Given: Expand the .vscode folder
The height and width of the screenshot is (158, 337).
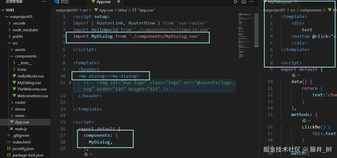Looking at the screenshot, I should point(9,23).
